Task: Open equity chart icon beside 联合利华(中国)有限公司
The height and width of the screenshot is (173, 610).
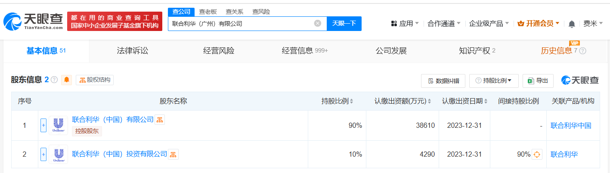Action: click(x=160, y=120)
